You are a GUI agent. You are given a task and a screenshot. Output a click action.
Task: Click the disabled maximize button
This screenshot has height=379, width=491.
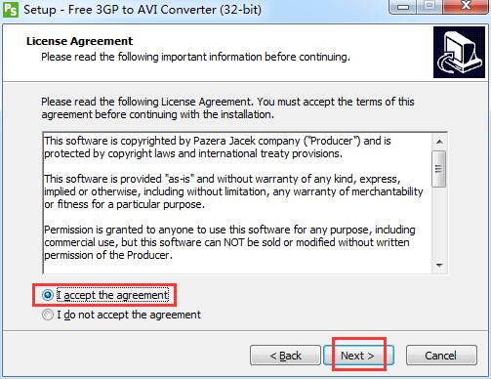click(430, 6)
